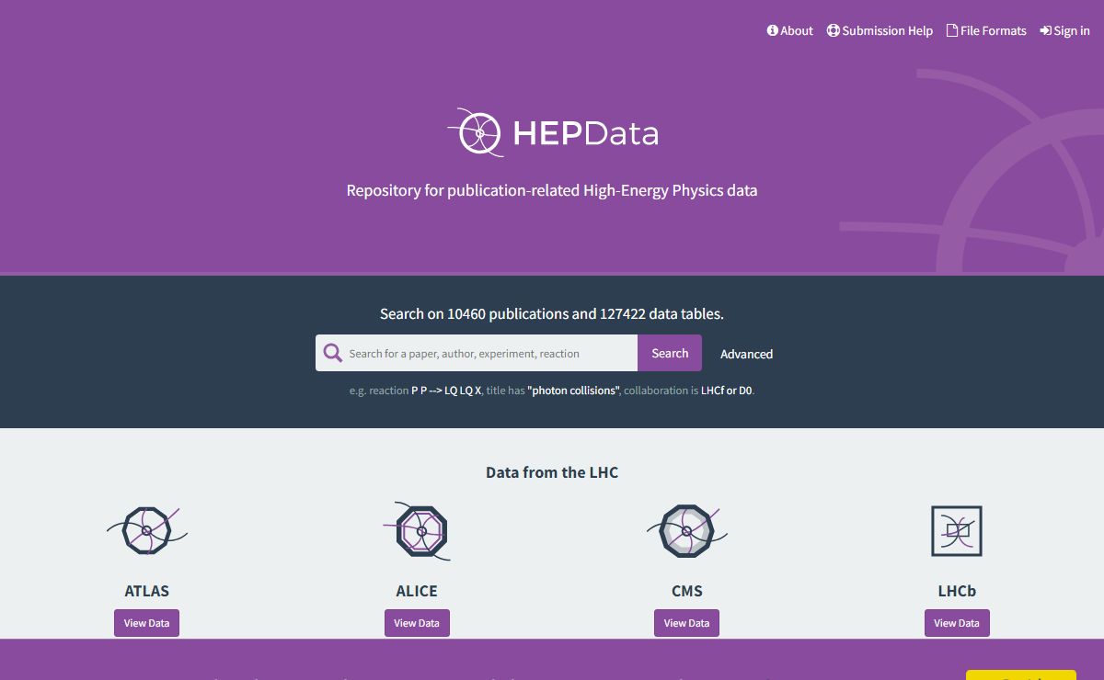Click the purple Search button
Screen dimensions: 1104x680
click(670, 353)
